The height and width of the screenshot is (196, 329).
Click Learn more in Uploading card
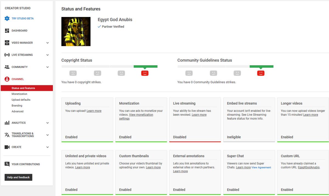pos(94,111)
